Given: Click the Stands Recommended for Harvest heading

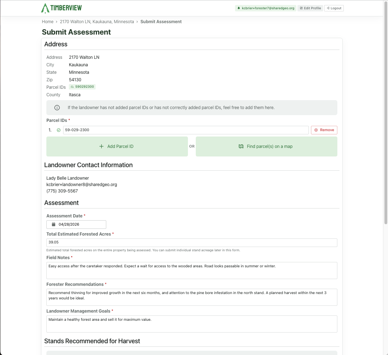Looking at the screenshot, I should pos(92,341).
